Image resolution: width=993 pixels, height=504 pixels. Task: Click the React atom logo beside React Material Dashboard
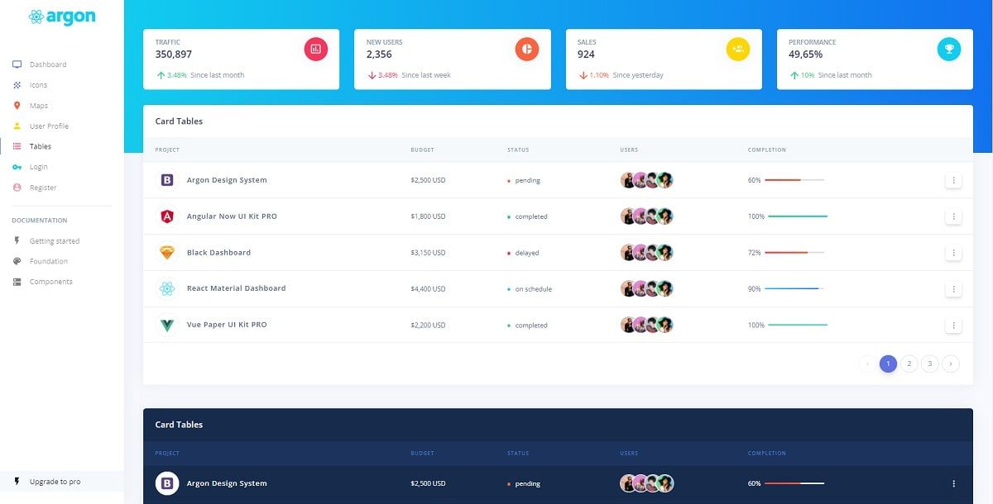(x=168, y=288)
